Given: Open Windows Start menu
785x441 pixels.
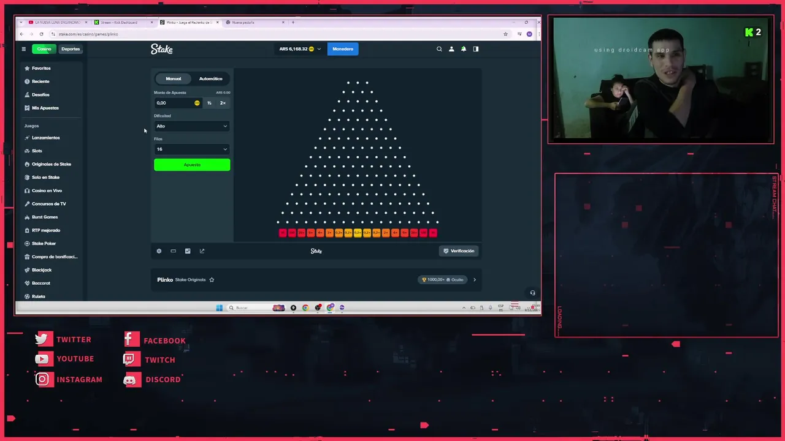Looking at the screenshot, I should (x=219, y=307).
